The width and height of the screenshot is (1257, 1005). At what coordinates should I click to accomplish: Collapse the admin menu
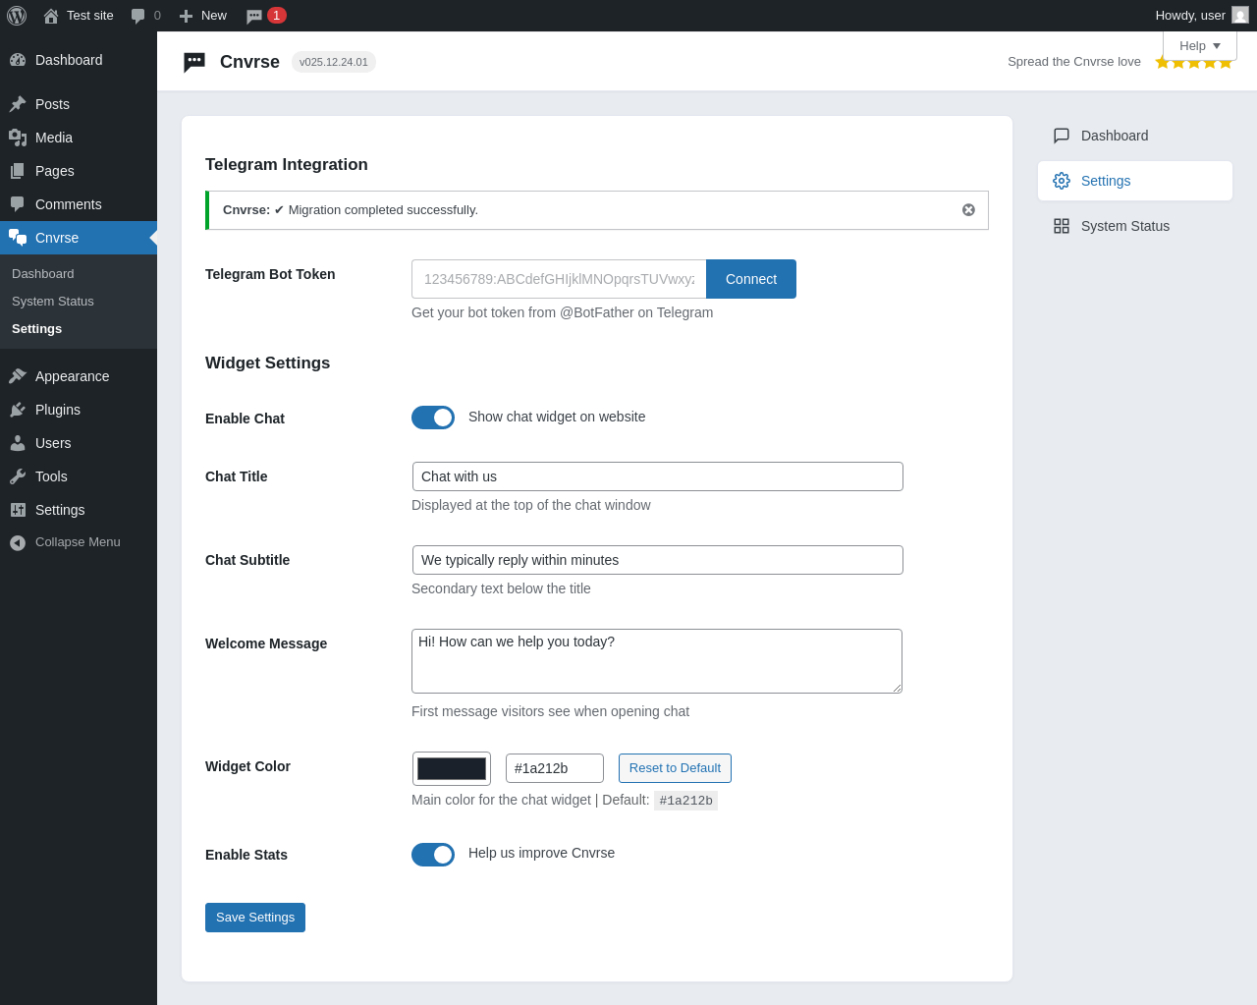coord(79,542)
